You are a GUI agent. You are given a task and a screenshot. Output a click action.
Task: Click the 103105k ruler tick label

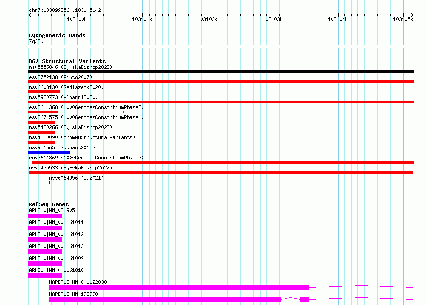tap(403, 19)
